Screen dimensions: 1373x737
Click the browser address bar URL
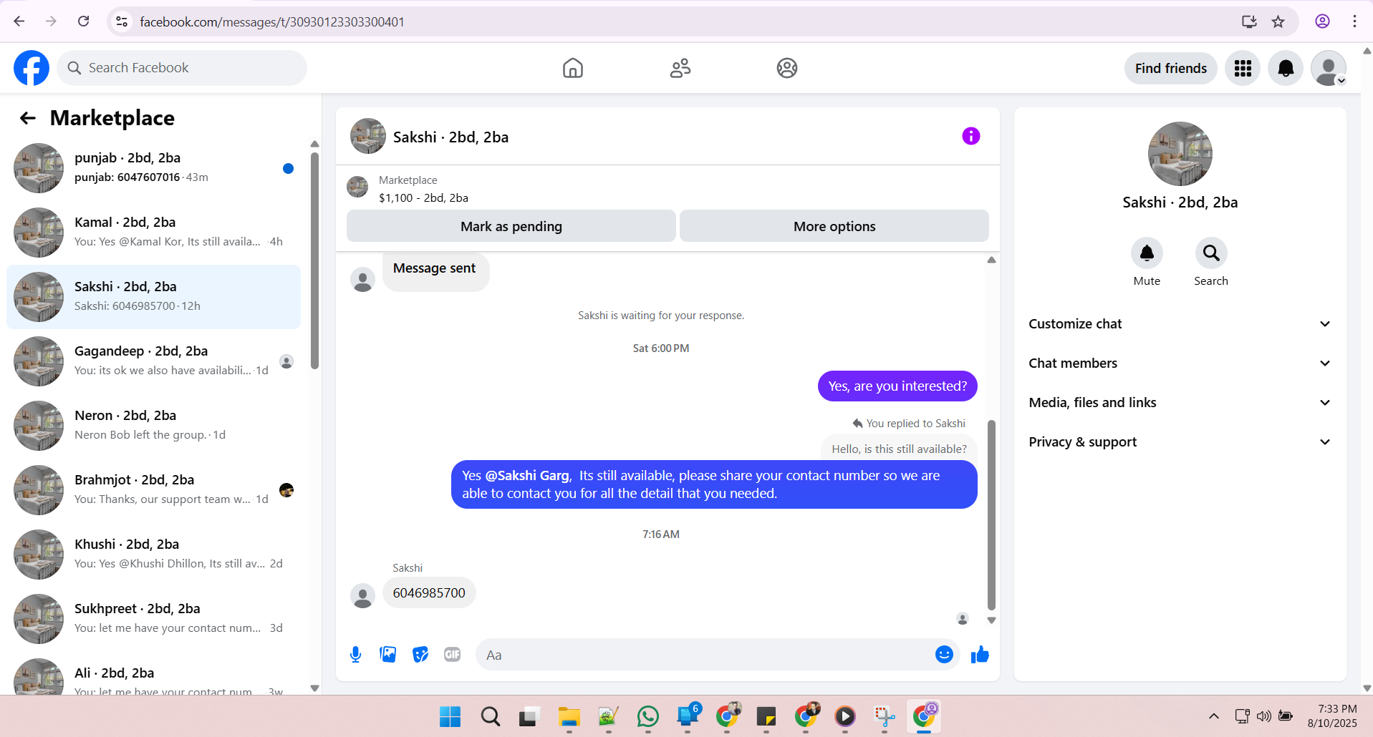pyautogui.click(x=272, y=21)
